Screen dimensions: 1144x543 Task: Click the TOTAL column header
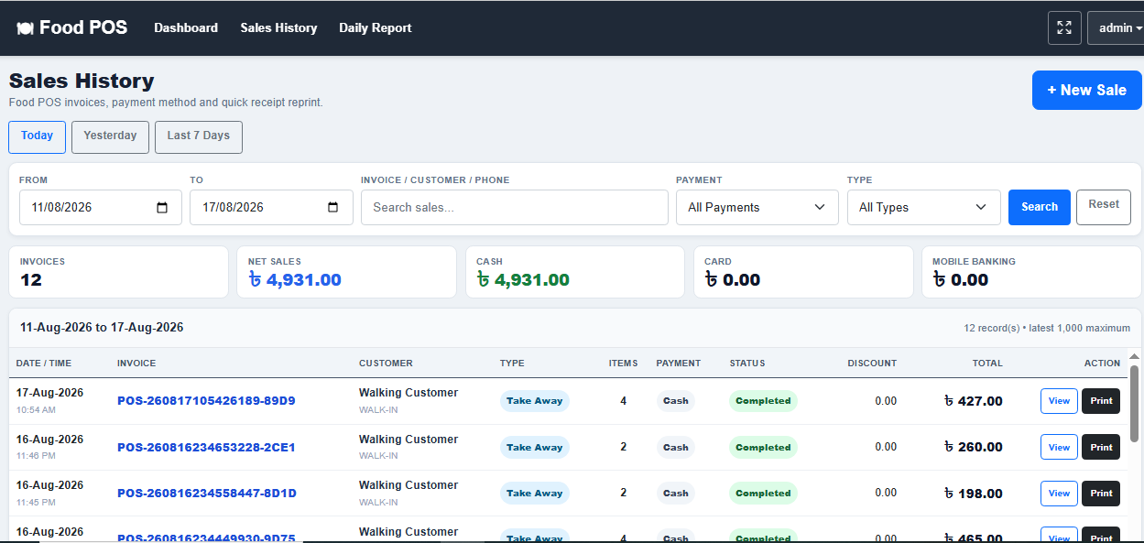point(987,364)
